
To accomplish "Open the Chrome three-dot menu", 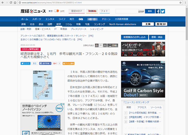I will point(184,3).
